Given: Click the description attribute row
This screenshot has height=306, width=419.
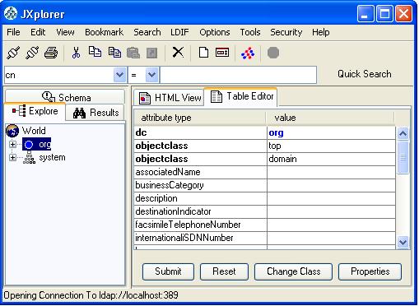Looking at the screenshot, I should coord(265,198).
